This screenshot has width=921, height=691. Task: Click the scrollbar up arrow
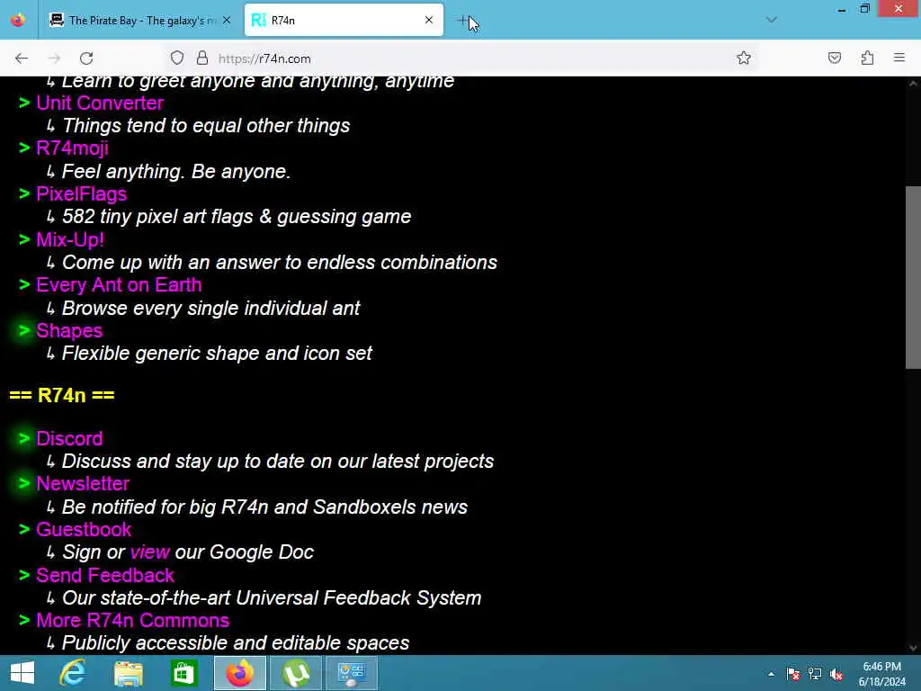913,84
